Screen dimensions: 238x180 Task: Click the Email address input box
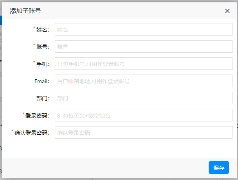(x=144, y=81)
